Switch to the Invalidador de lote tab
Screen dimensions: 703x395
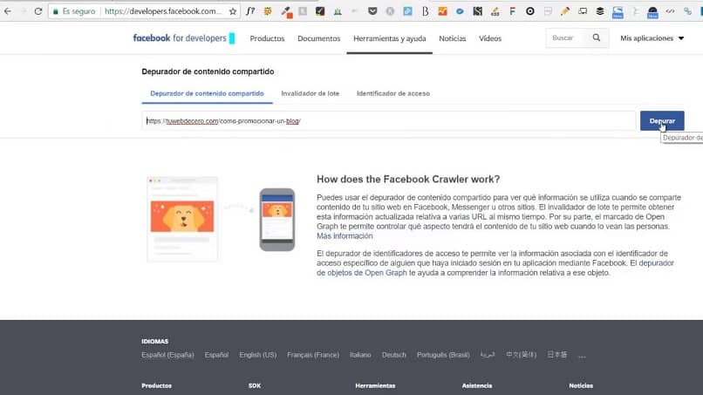tap(311, 93)
